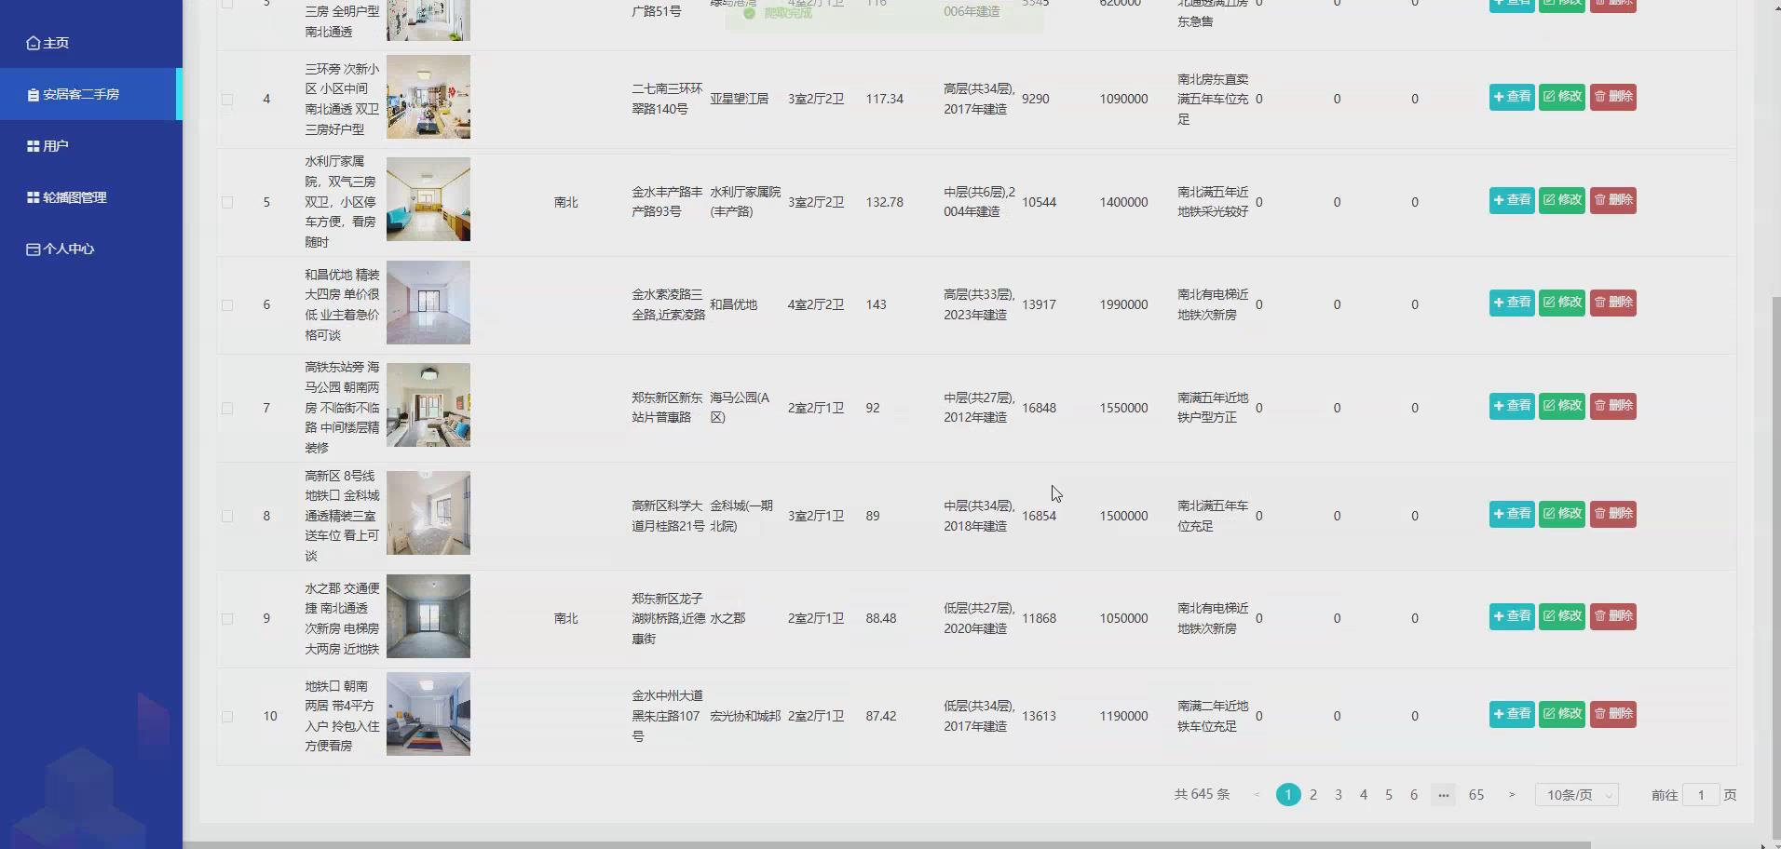Image resolution: width=1781 pixels, height=849 pixels.
Task: View row 9 水之郡 listing
Action: point(1512,616)
